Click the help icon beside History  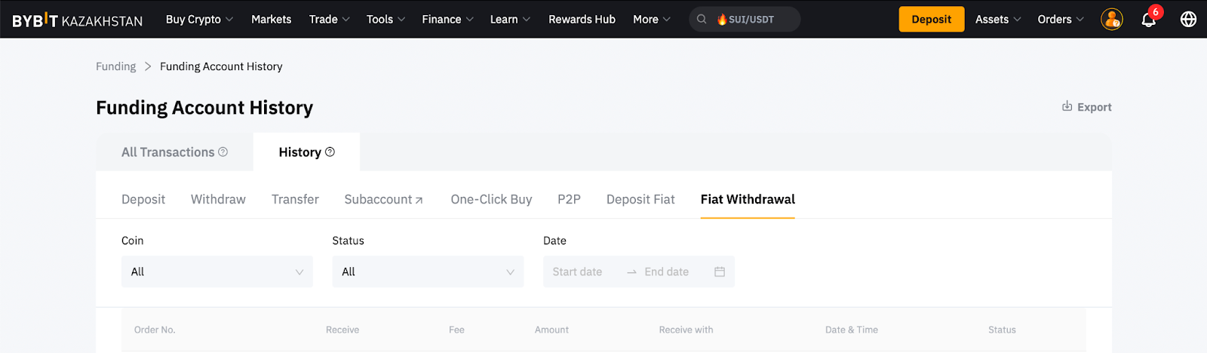[x=330, y=152]
